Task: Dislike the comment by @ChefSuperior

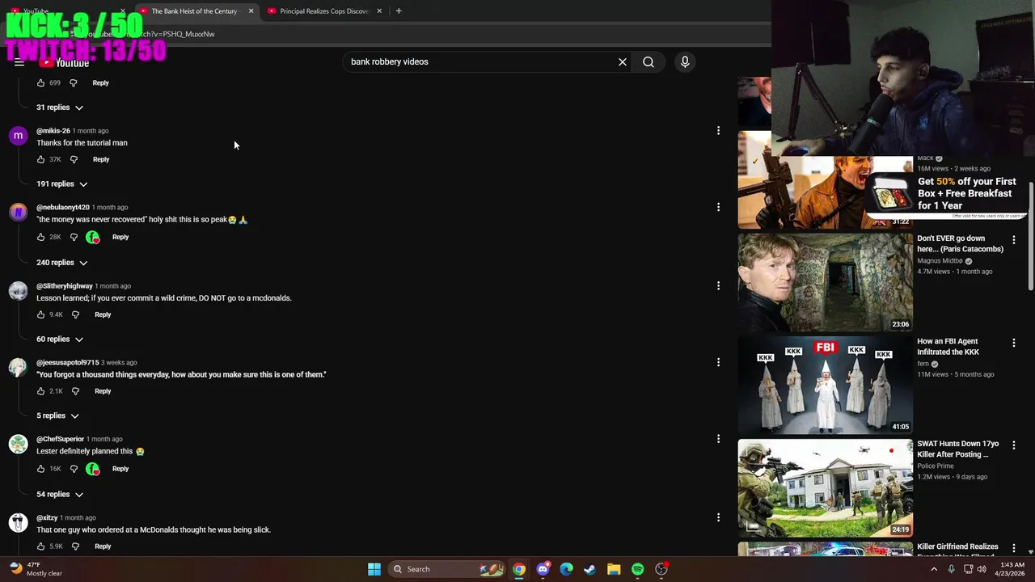Action: (x=74, y=469)
